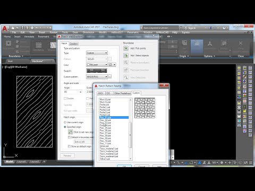
Task: Select Use current origin radio button
Action: 65,123
